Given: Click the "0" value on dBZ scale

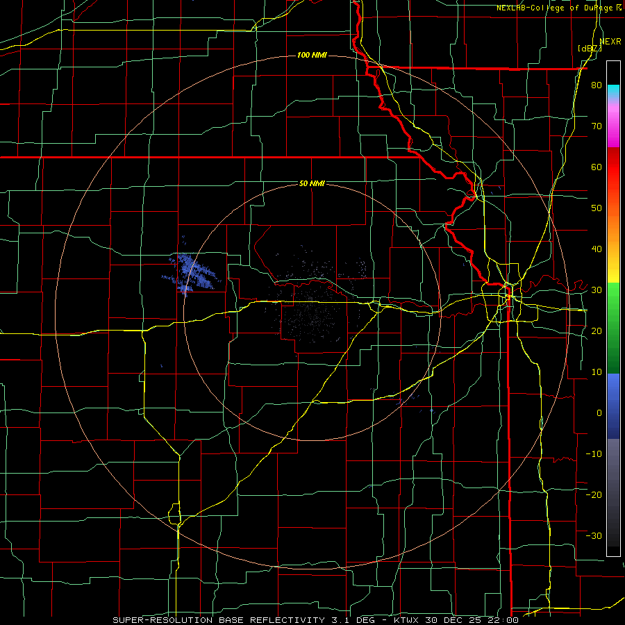Looking at the screenshot, I should (x=599, y=413).
